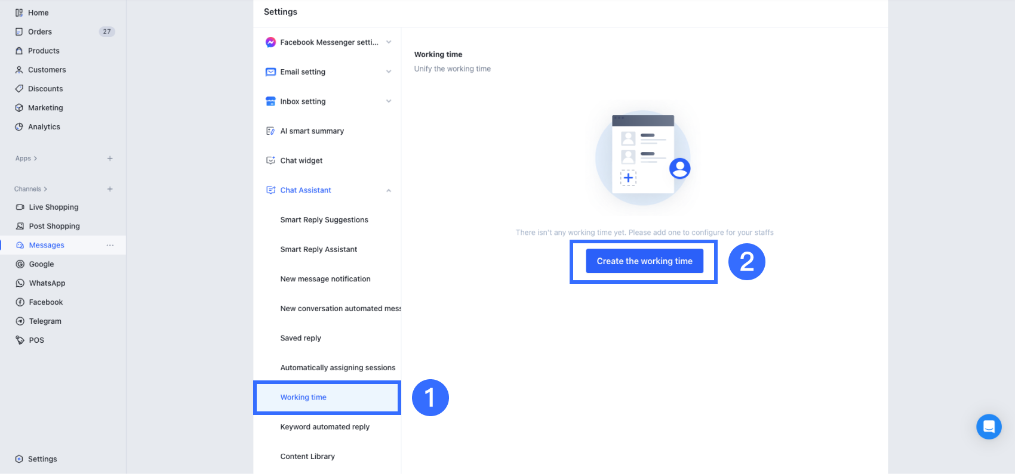Expand the Inbox setting section
Image resolution: width=1015 pixels, height=474 pixels.
coord(389,101)
